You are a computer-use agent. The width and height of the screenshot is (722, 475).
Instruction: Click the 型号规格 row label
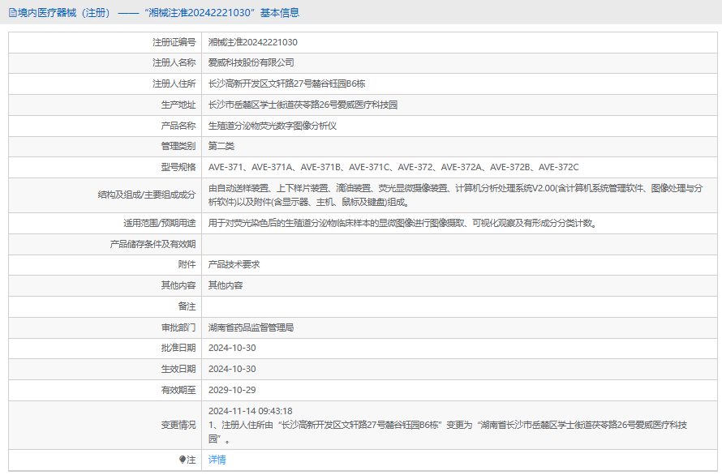point(178,167)
